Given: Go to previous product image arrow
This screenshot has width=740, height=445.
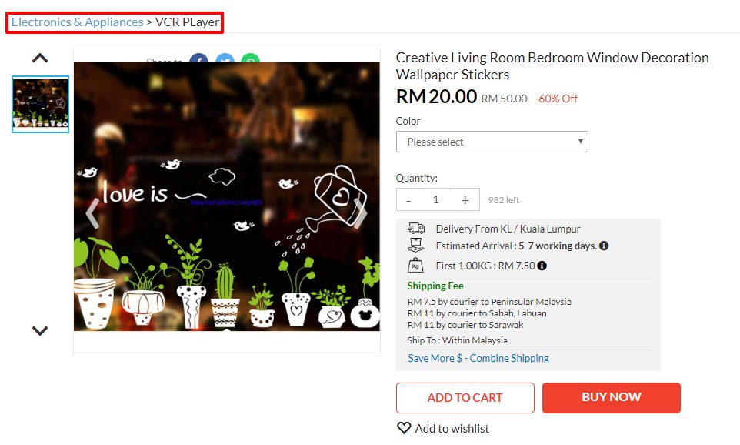Looking at the screenshot, I should pyautogui.click(x=92, y=213).
